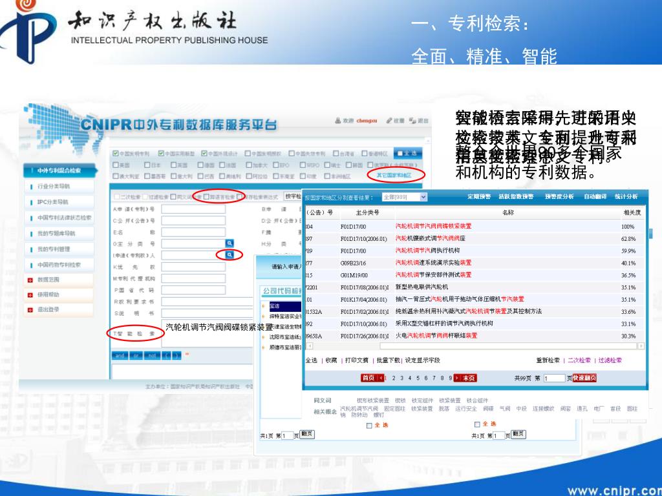Uncheck 中国发明专利 checkbox
This screenshot has width=662, height=496.
115,154
